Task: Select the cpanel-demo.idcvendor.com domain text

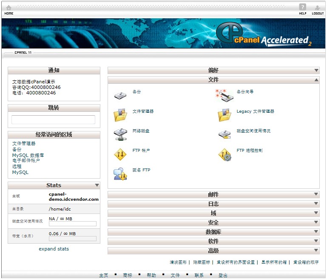Action: (74, 196)
